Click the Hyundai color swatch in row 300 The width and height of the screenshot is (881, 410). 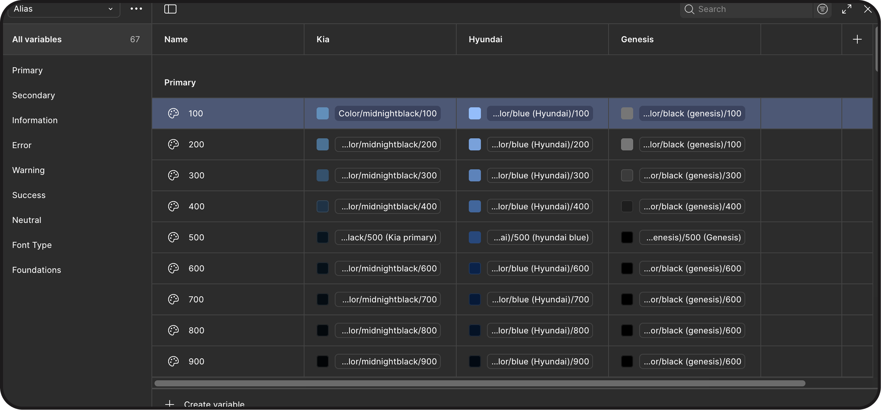coord(475,175)
